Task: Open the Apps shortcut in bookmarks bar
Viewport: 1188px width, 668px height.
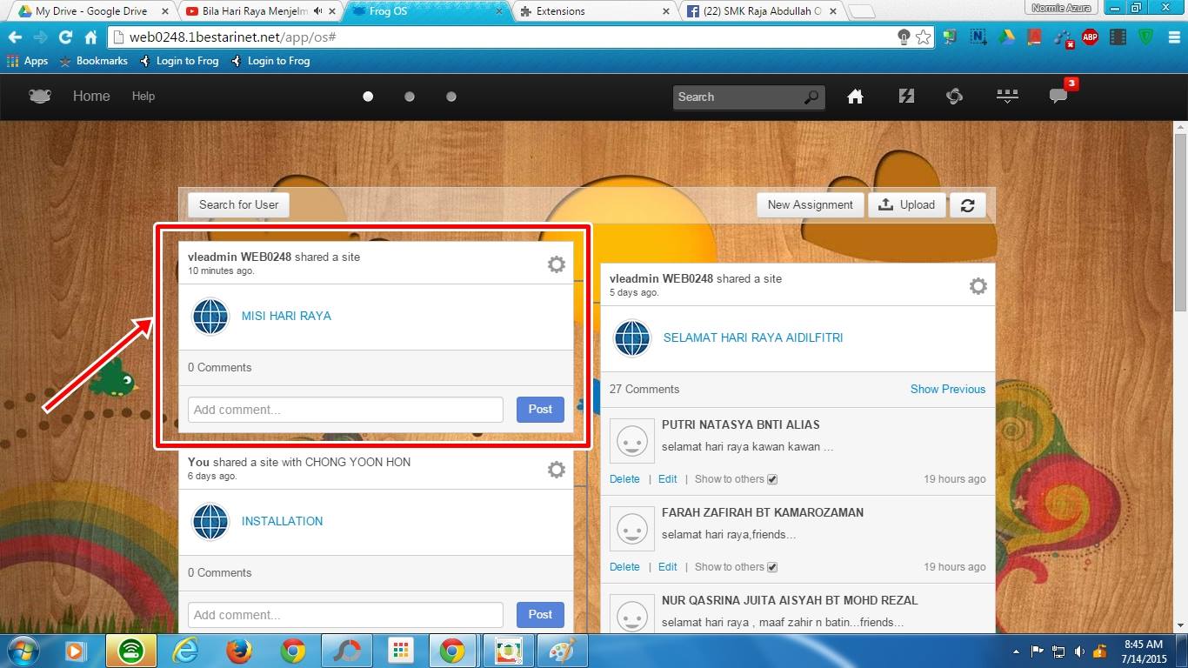Action: (27, 61)
